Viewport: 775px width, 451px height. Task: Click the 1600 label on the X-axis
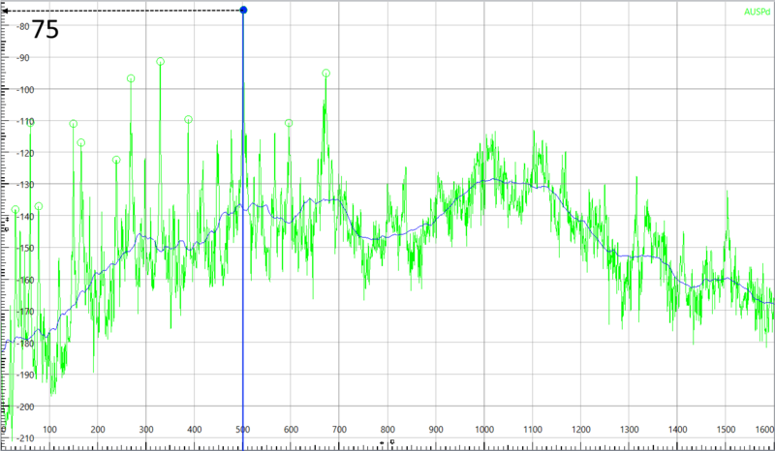pos(764,430)
